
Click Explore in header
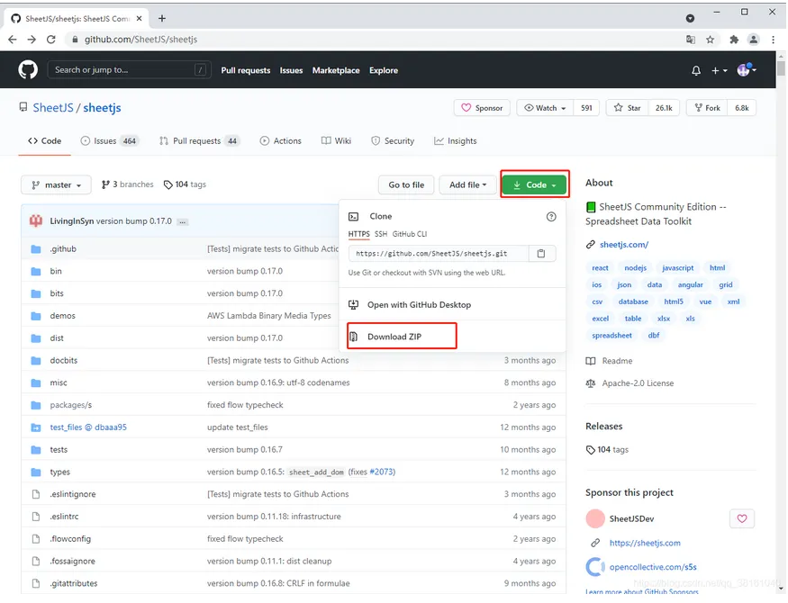click(x=384, y=70)
